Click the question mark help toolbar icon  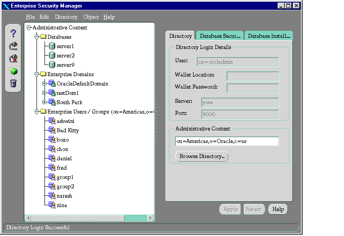[13, 33]
